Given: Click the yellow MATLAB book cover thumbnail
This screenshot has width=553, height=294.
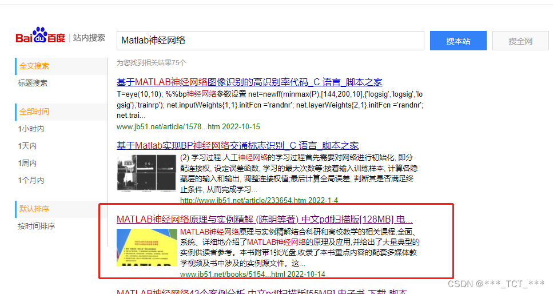Looking at the screenshot, I should 147,247.
